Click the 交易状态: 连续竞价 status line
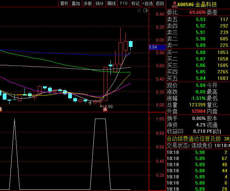This screenshot has width=230, height=191. 198,145
